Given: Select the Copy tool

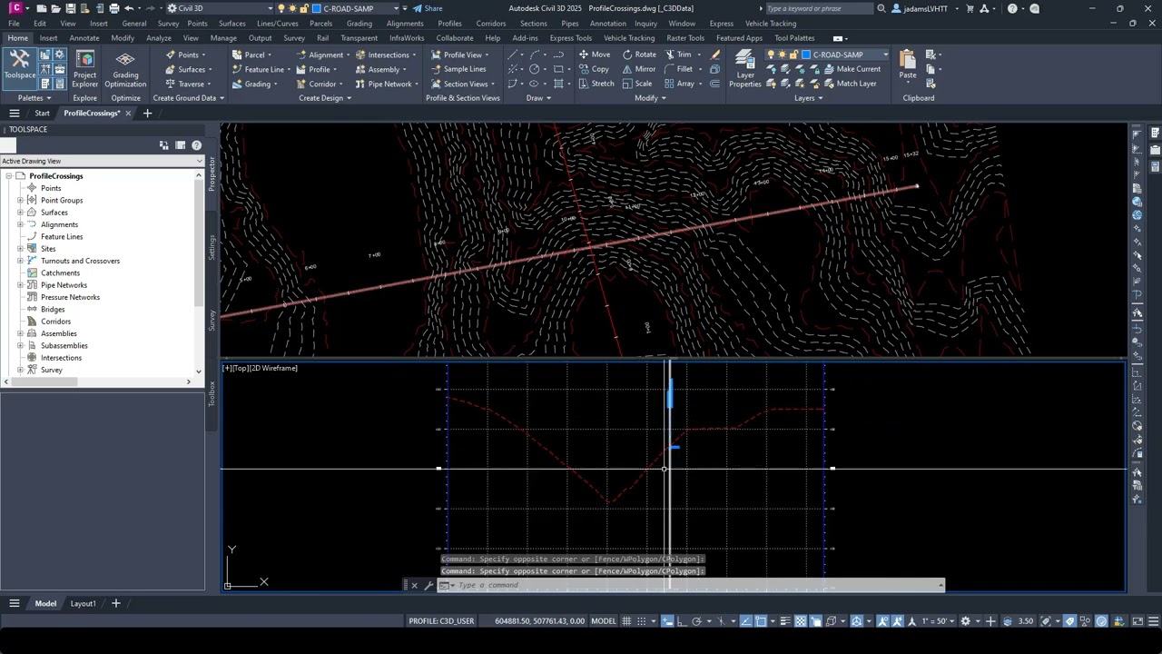Looking at the screenshot, I should 594,69.
